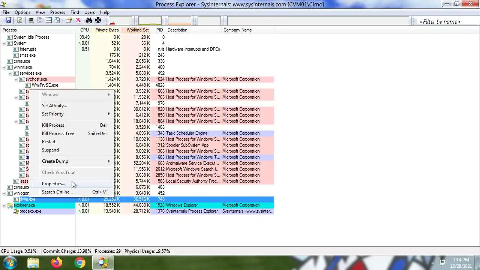This screenshot has height=270, width=480.
Task: Click the commit history mini graph in toolbar
Action: (x=150, y=21)
